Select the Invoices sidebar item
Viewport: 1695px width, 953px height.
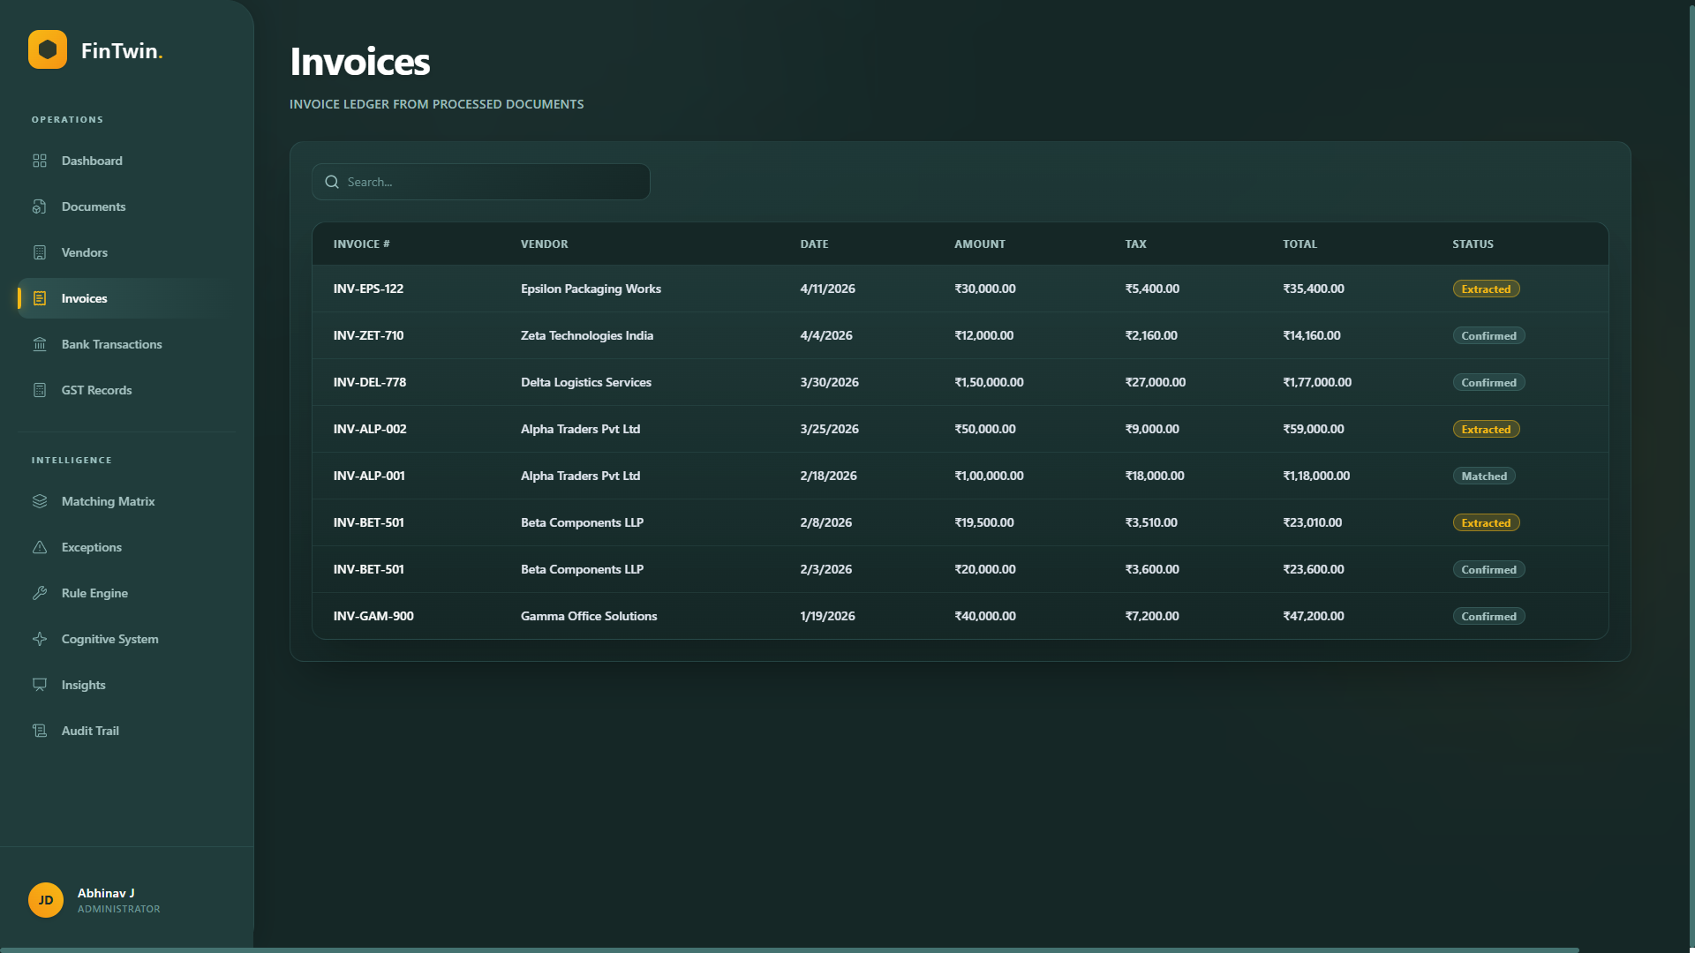pos(85,298)
